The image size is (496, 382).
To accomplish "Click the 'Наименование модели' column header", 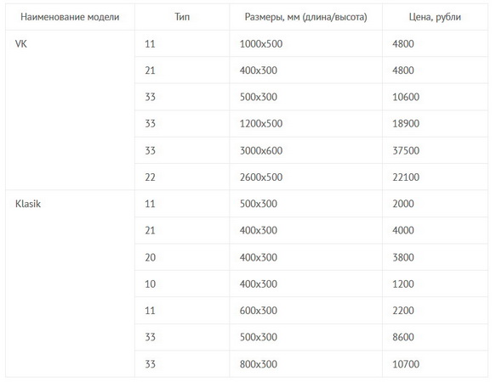I will coord(70,17).
